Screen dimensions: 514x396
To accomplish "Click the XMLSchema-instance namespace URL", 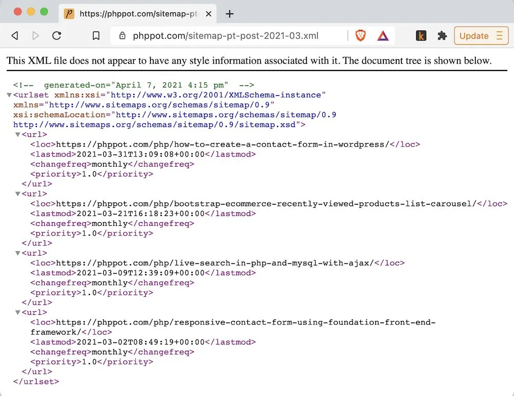I will [x=216, y=95].
